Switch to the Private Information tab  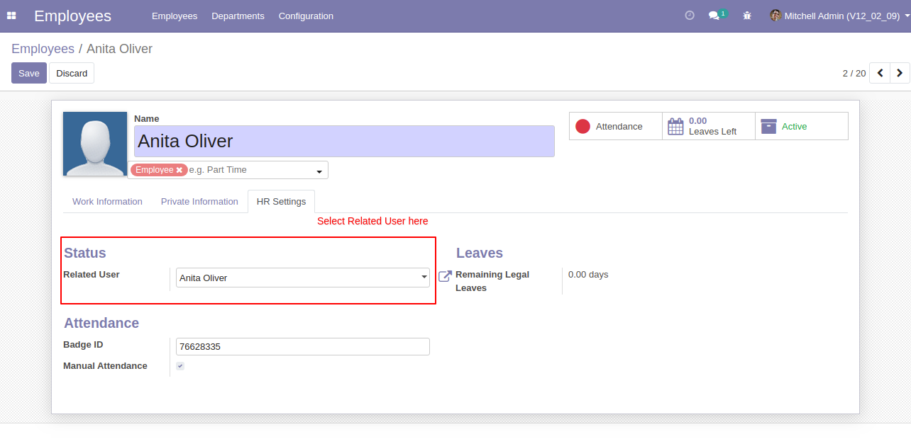pyautogui.click(x=199, y=202)
